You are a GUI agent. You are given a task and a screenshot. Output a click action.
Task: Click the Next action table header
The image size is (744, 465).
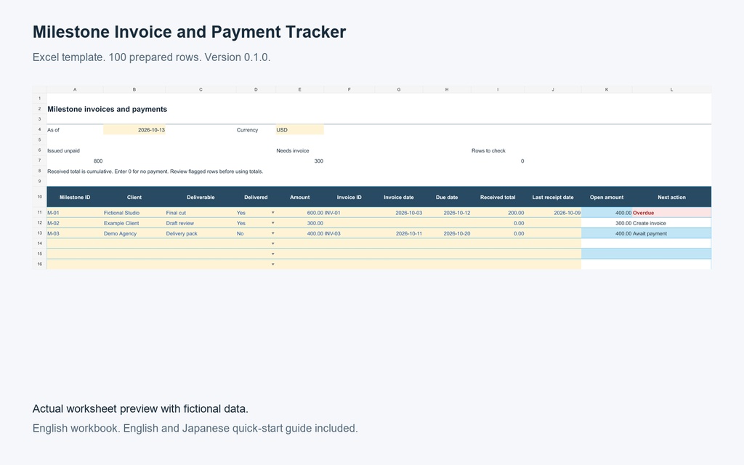point(671,198)
